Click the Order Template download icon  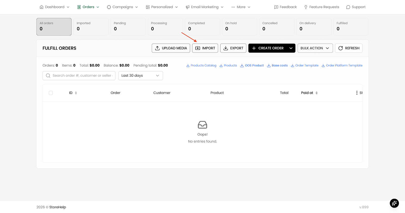(x=292, y=66)
